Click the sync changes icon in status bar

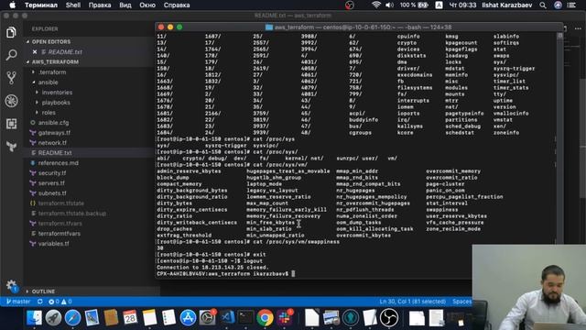[40, 302]
